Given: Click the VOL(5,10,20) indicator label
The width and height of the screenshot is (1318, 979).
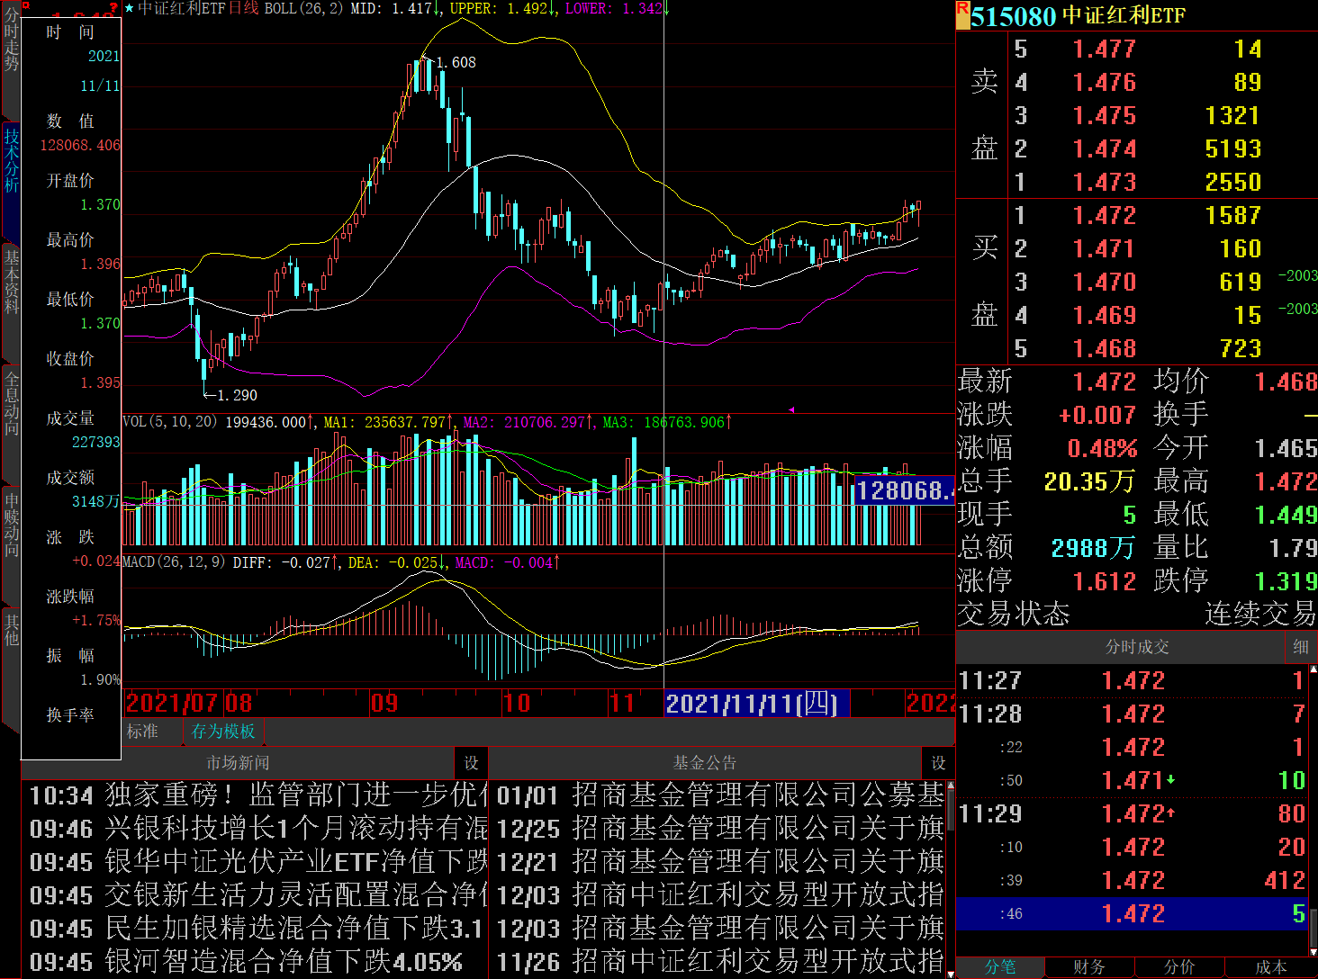Looking at the screenshot, I should [170, 422].
